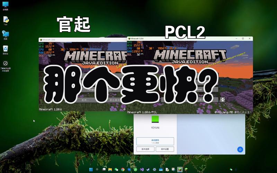Click the YEYUNI username text
Viewport: 277px width, 173px height.
(x=155, y=128)
